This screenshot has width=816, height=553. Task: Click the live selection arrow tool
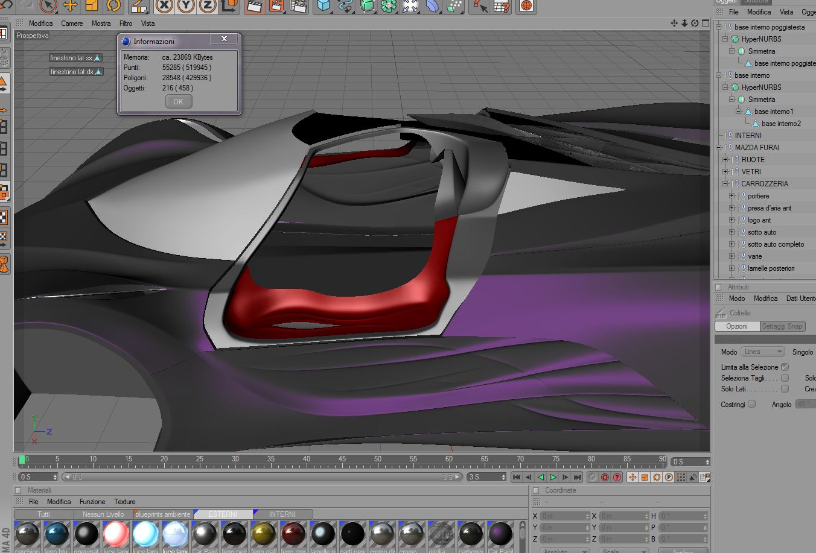click(x=48, y=6)
